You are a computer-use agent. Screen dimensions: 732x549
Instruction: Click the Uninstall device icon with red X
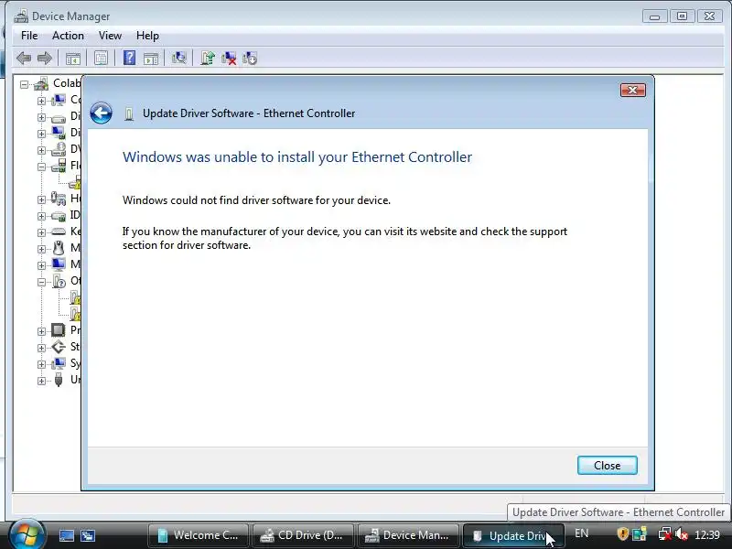click(x=229, y=59)
